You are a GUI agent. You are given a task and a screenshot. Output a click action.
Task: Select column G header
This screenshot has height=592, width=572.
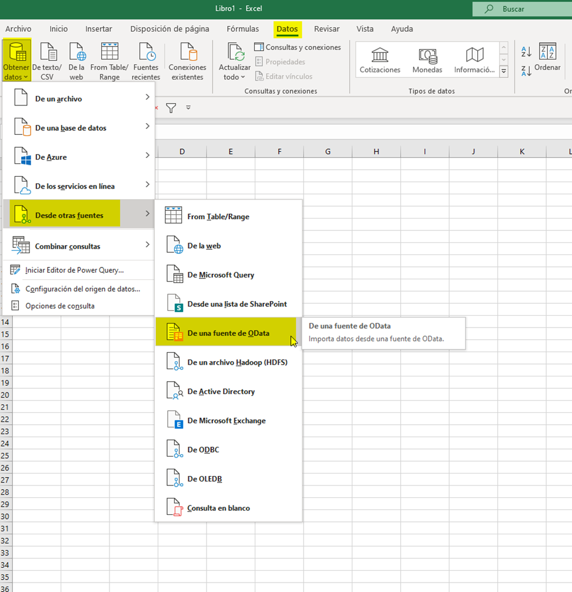point(328,151)
